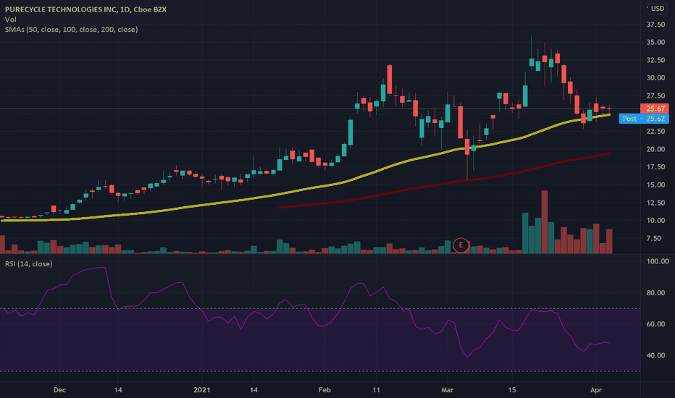This screenshot has height=398, width=675.
Task: Click the Dec date axis label
Action: coord(59,390)
